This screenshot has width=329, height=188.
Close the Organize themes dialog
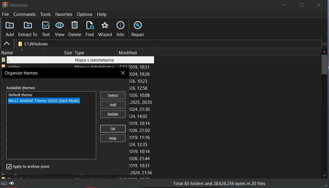(x=123, y=73)
